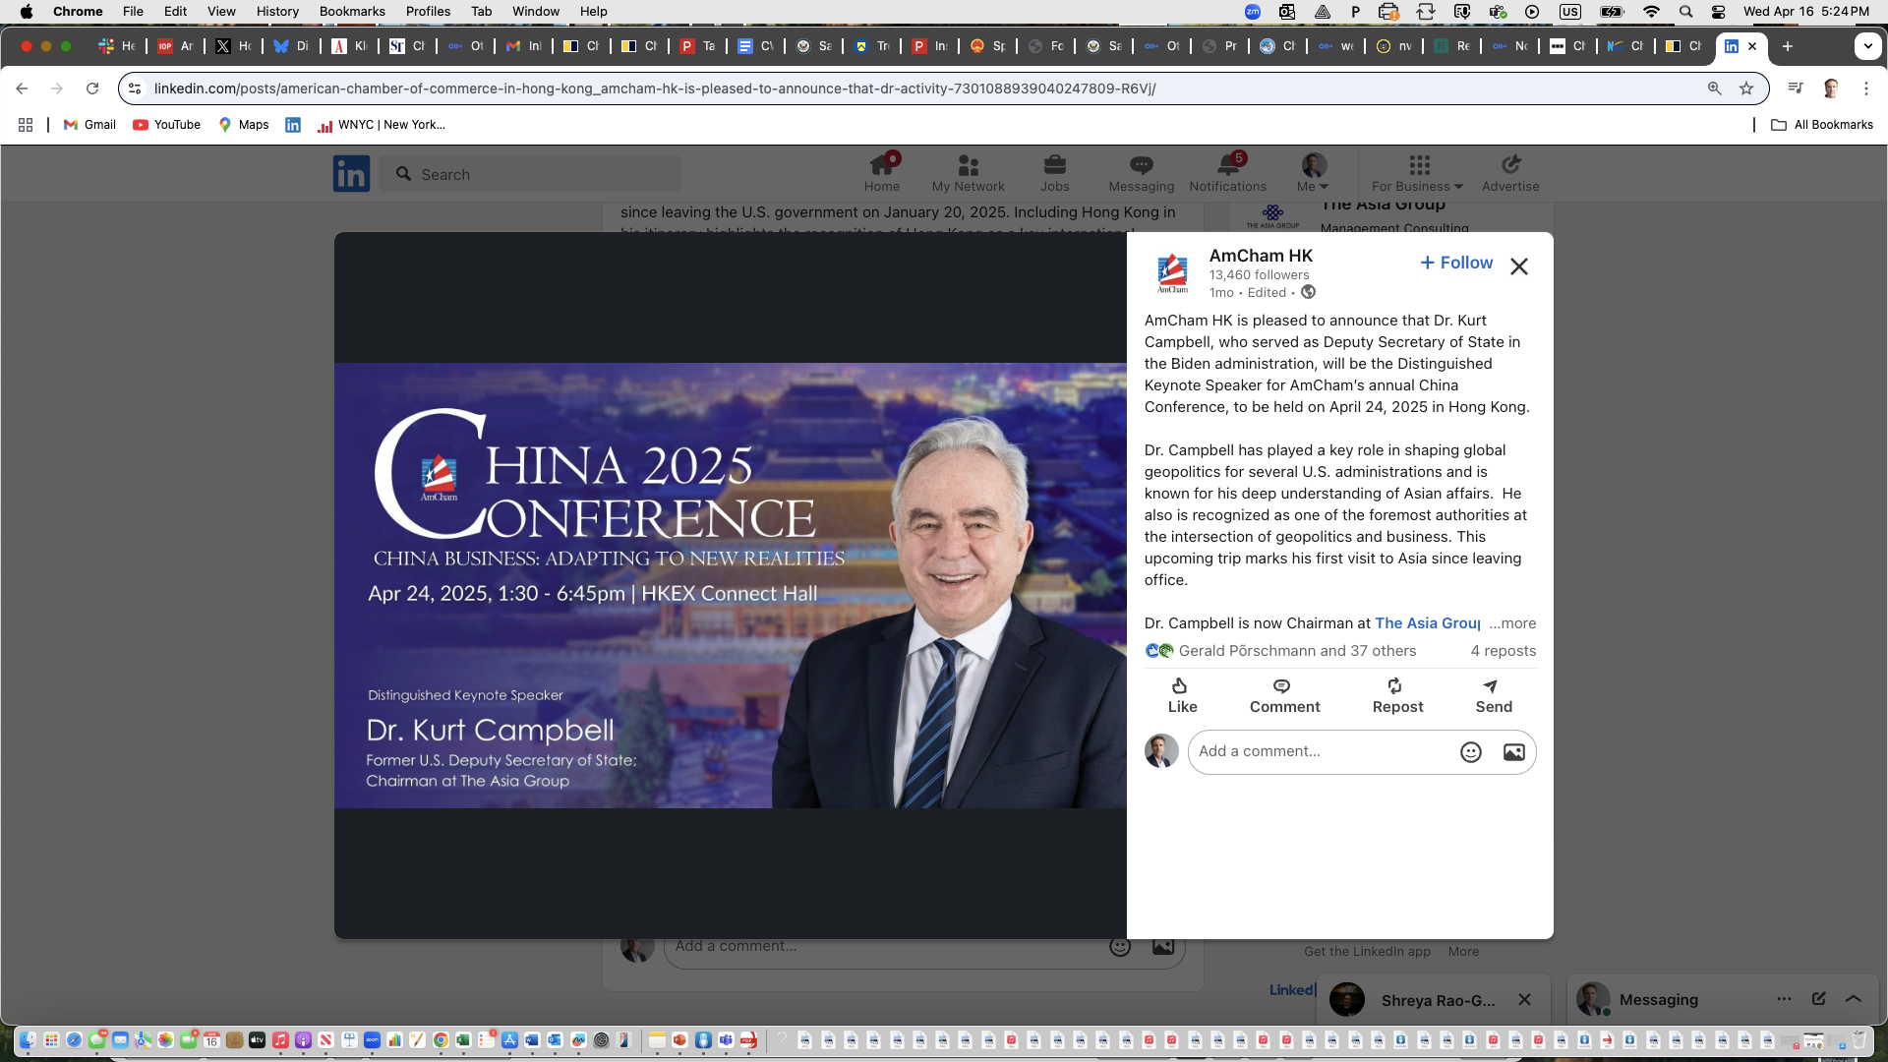Open the YouTube bookmark
This screenshot has height=1062, width=1888.
(x=166, y=125)
